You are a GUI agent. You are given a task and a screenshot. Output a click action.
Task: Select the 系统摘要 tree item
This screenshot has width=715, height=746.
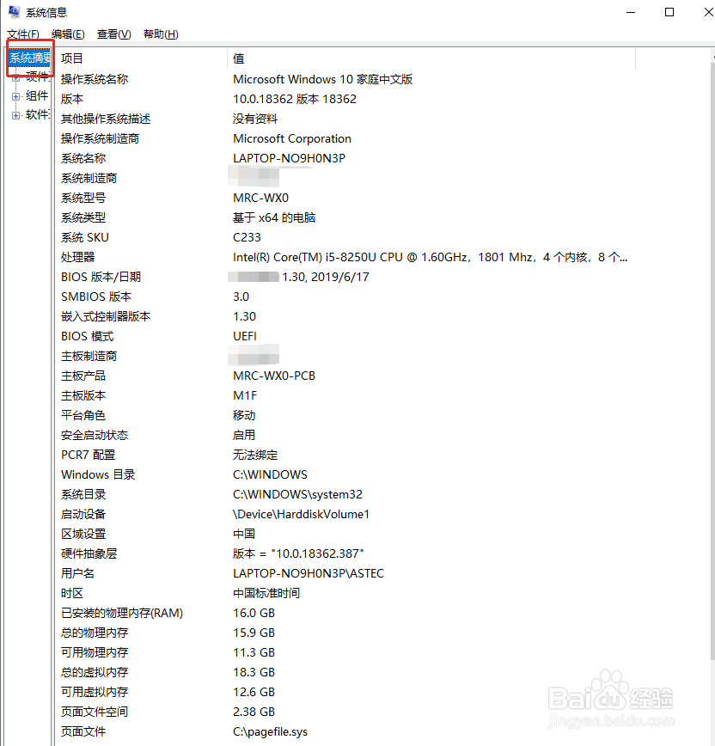28,58
